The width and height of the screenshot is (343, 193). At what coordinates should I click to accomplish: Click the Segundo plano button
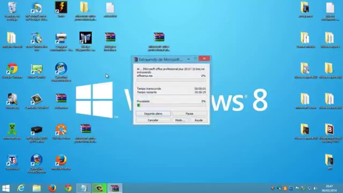[153, 114]
